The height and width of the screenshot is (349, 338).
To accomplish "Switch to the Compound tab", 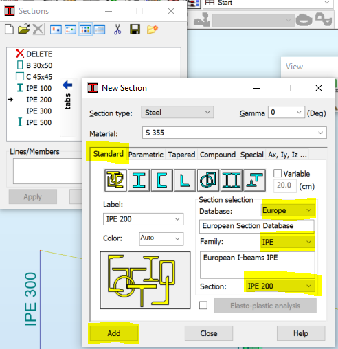I will click(x=218, y=155).
